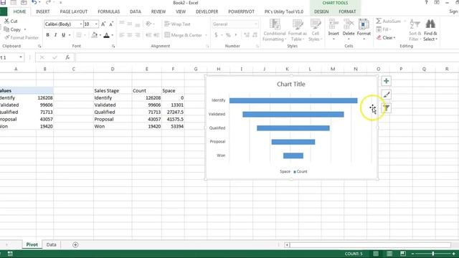Click the Percent style icon
Viewport: 459px width, 258px height.
[228, 35]
